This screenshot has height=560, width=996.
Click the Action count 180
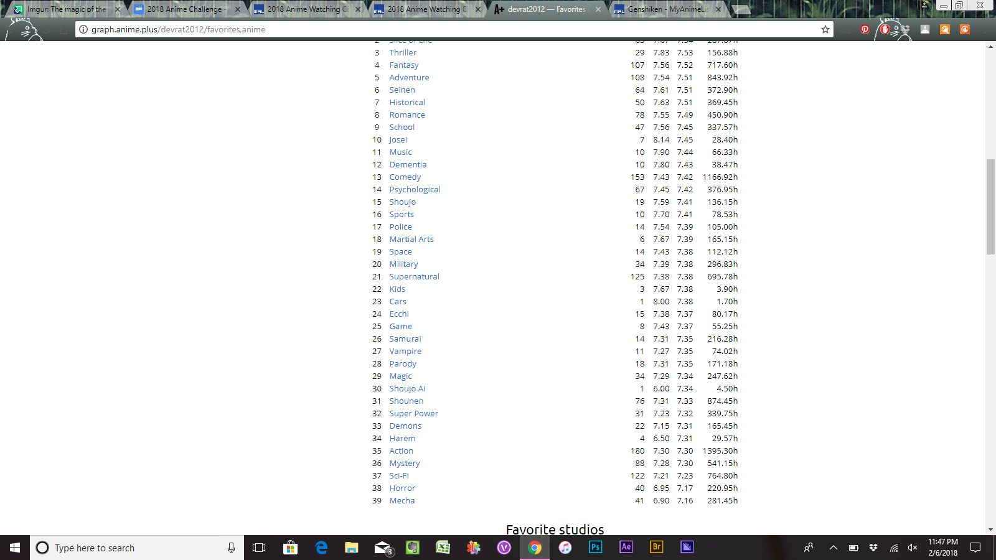point(637,451)
